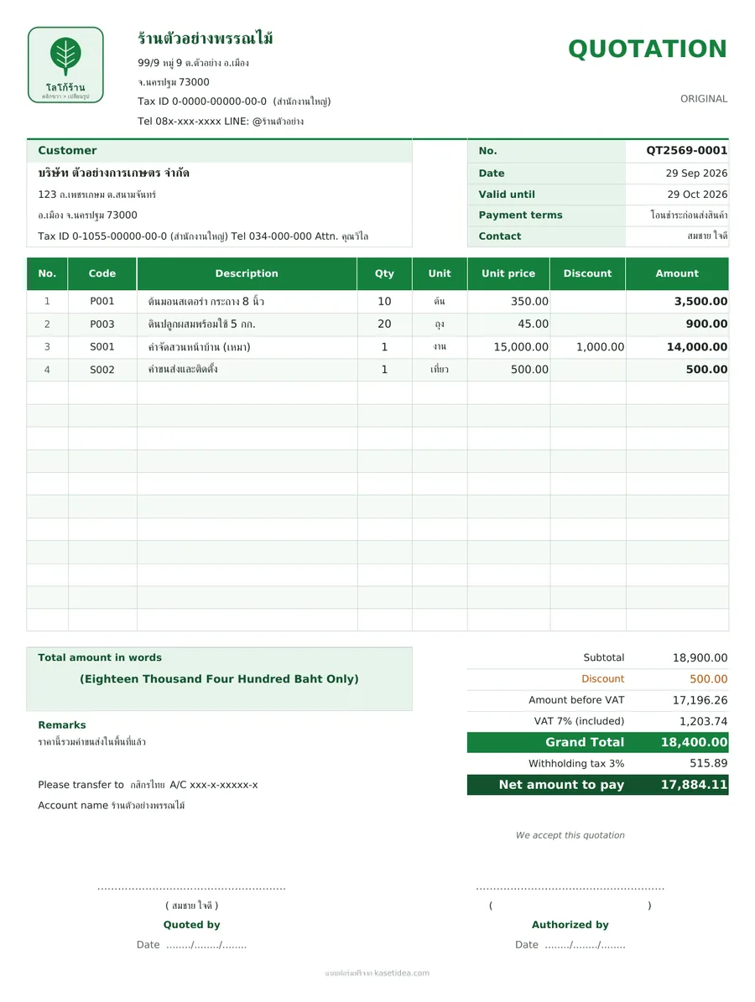Image resolution: width=755 pixels, height=1002 pixels.
Task: Click the ORIGINAL label under the title
Action: click(x=703, y=98)
